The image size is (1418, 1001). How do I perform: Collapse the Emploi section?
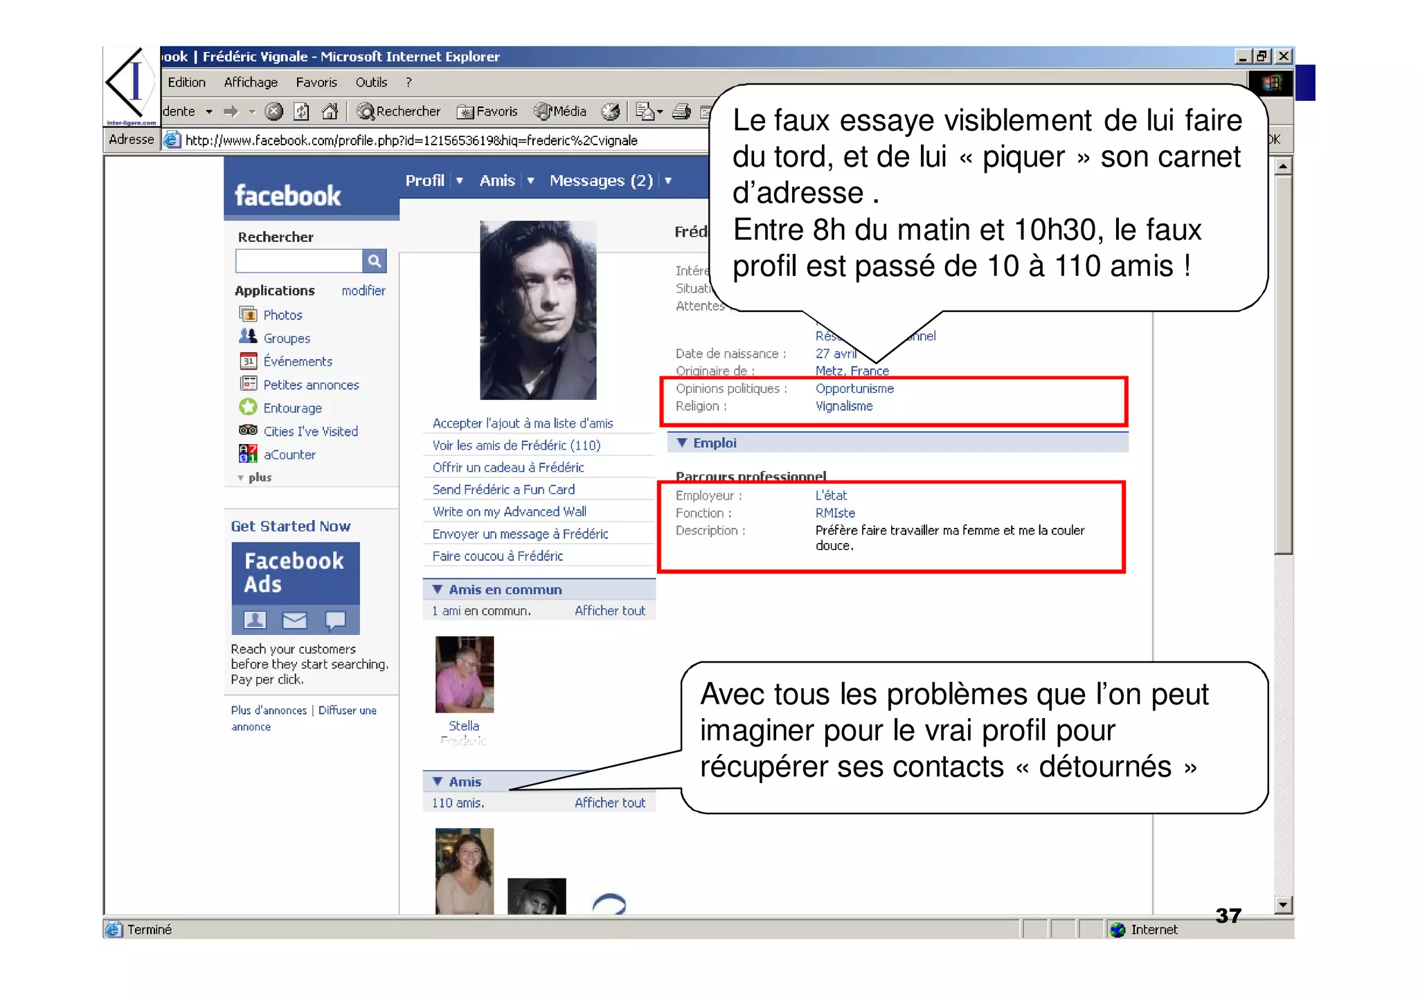(682, 443)
